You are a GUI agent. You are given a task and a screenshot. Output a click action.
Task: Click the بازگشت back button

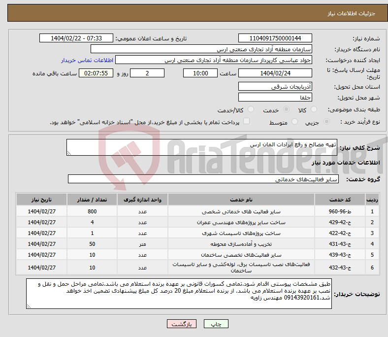point(182,324)
